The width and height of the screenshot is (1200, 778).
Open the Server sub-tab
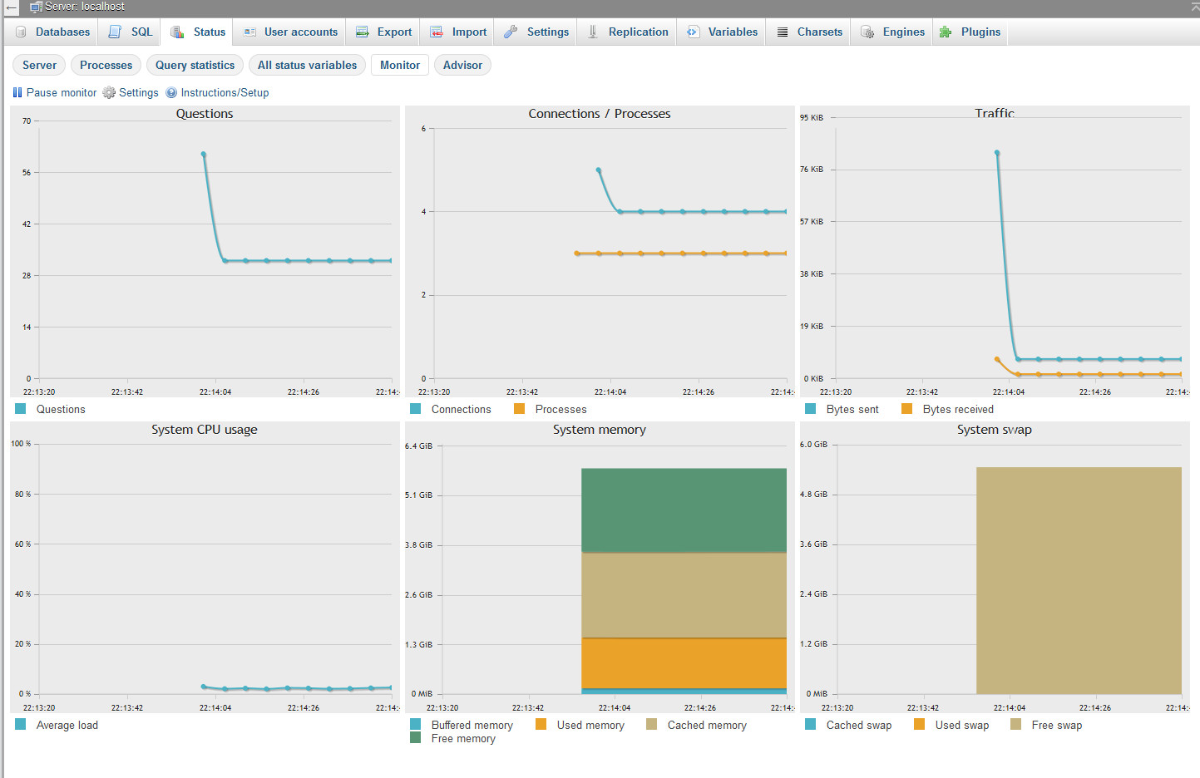(x=39, y=65)
